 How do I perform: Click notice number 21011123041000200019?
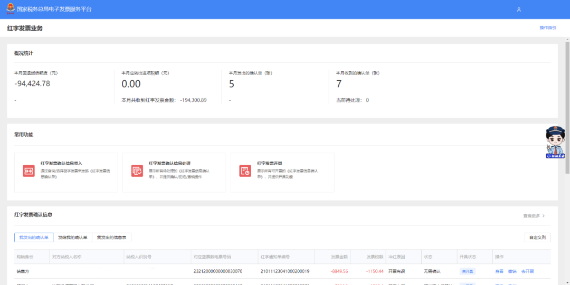[285, 271]
